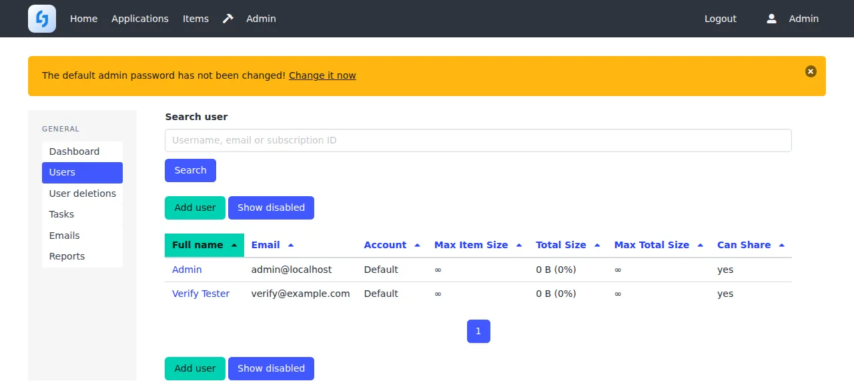Click the hammer icon beside Admin menu
Viewport: 854px width, 385px height.
(x=228, y=19)
